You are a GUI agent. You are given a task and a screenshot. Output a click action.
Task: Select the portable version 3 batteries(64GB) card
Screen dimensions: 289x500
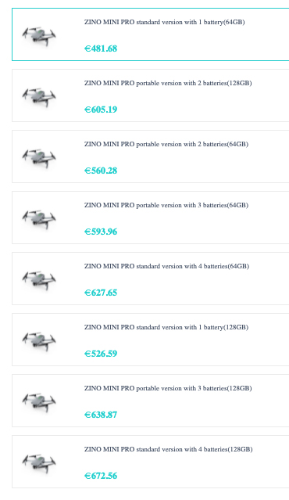(151, 218)
